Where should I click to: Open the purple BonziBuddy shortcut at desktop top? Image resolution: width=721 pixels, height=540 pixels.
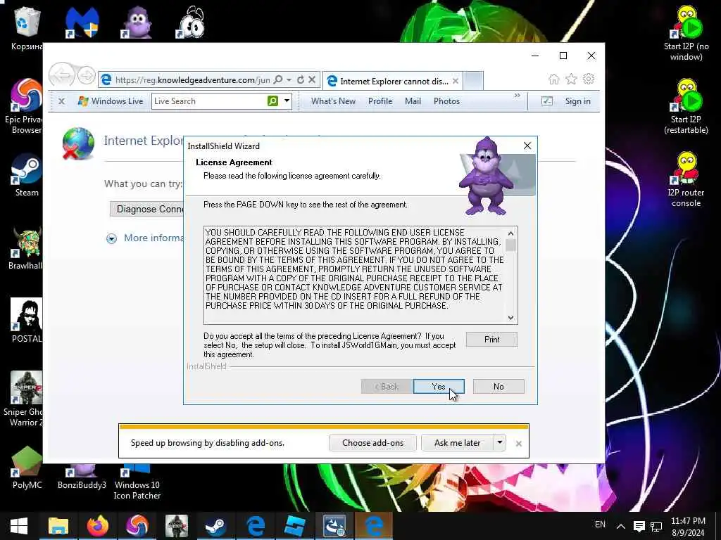point(137,22)
